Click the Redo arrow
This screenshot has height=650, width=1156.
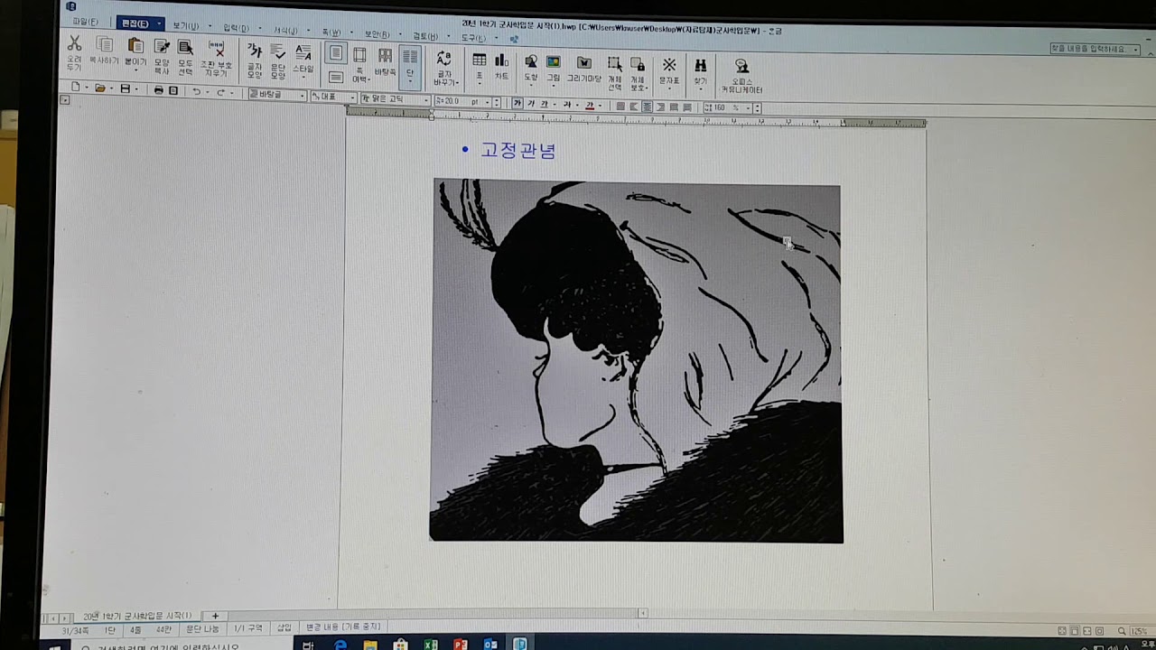tap(220, 92)
